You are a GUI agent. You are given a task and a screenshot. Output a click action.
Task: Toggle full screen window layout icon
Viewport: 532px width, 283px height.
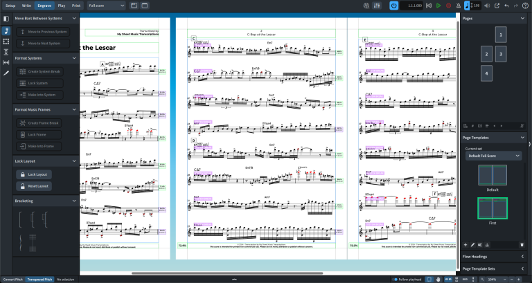click(x=145, y=6)
